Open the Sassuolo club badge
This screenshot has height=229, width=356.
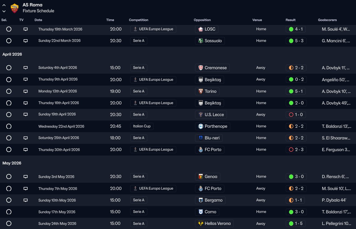point(201,41)
